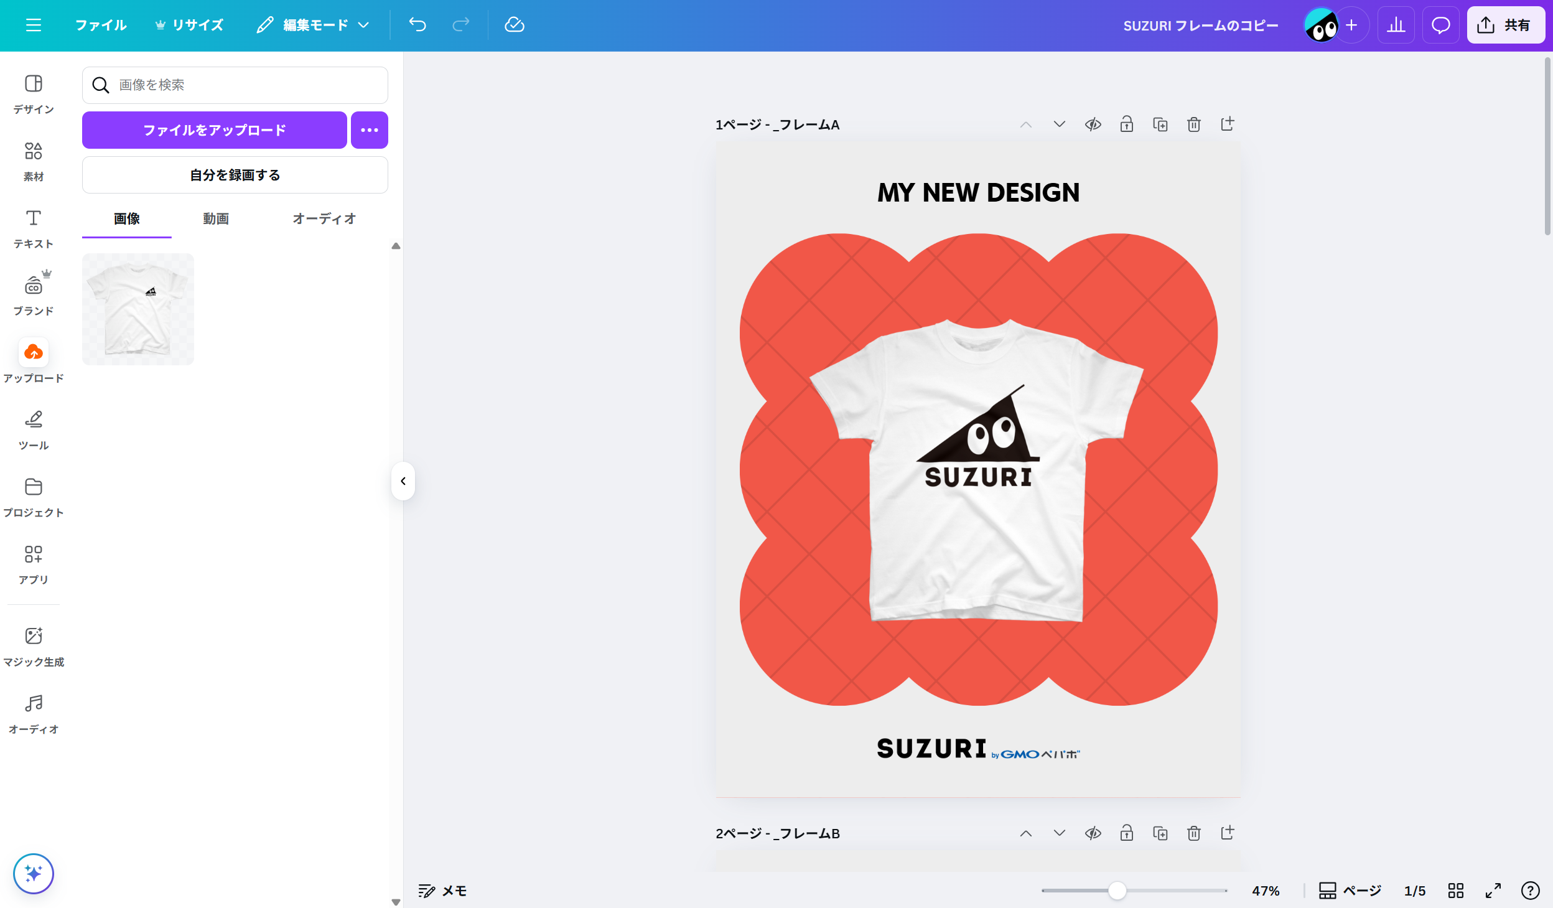Viewport: 1553px width, 908px height.
Task: Click the 1/5 page counter
Action: (1415, 891)
